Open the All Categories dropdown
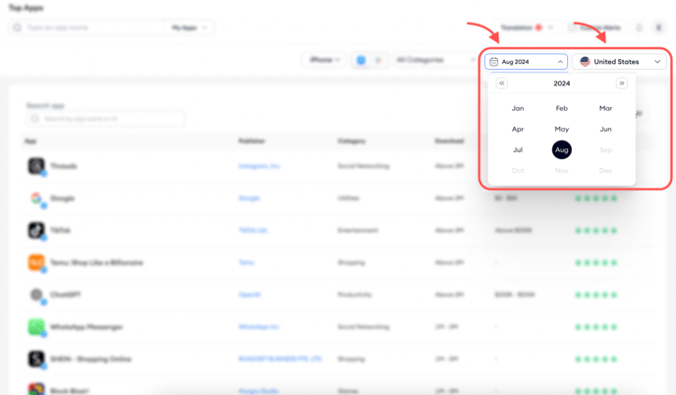The height and width of the screenshot is (395, 676). [432, 61]
